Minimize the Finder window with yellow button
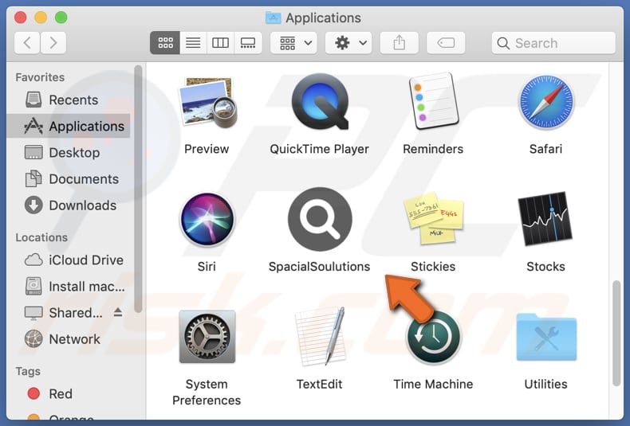Screen dimensions: 630x426 41,18
